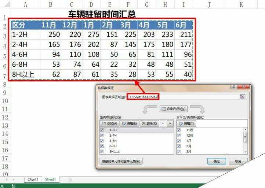Click the title cell 车辆驻留时间汇总
The image size is (265, 188).
click(102, 14)
